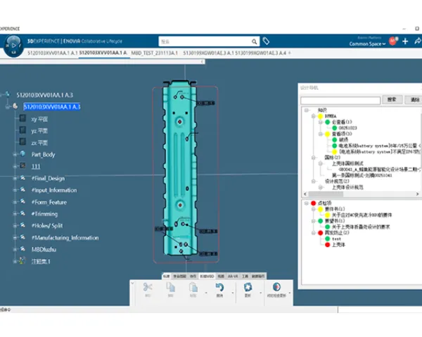Click the plus add icon in top bar

[405, 41]
